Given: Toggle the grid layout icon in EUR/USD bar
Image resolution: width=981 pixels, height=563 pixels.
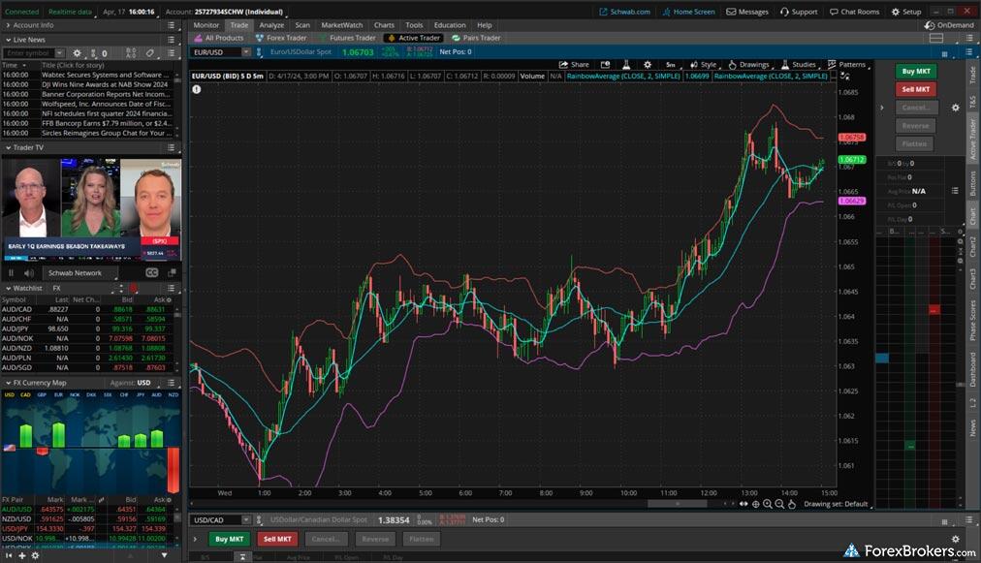Looking at the screenshot, I should 944,54.
